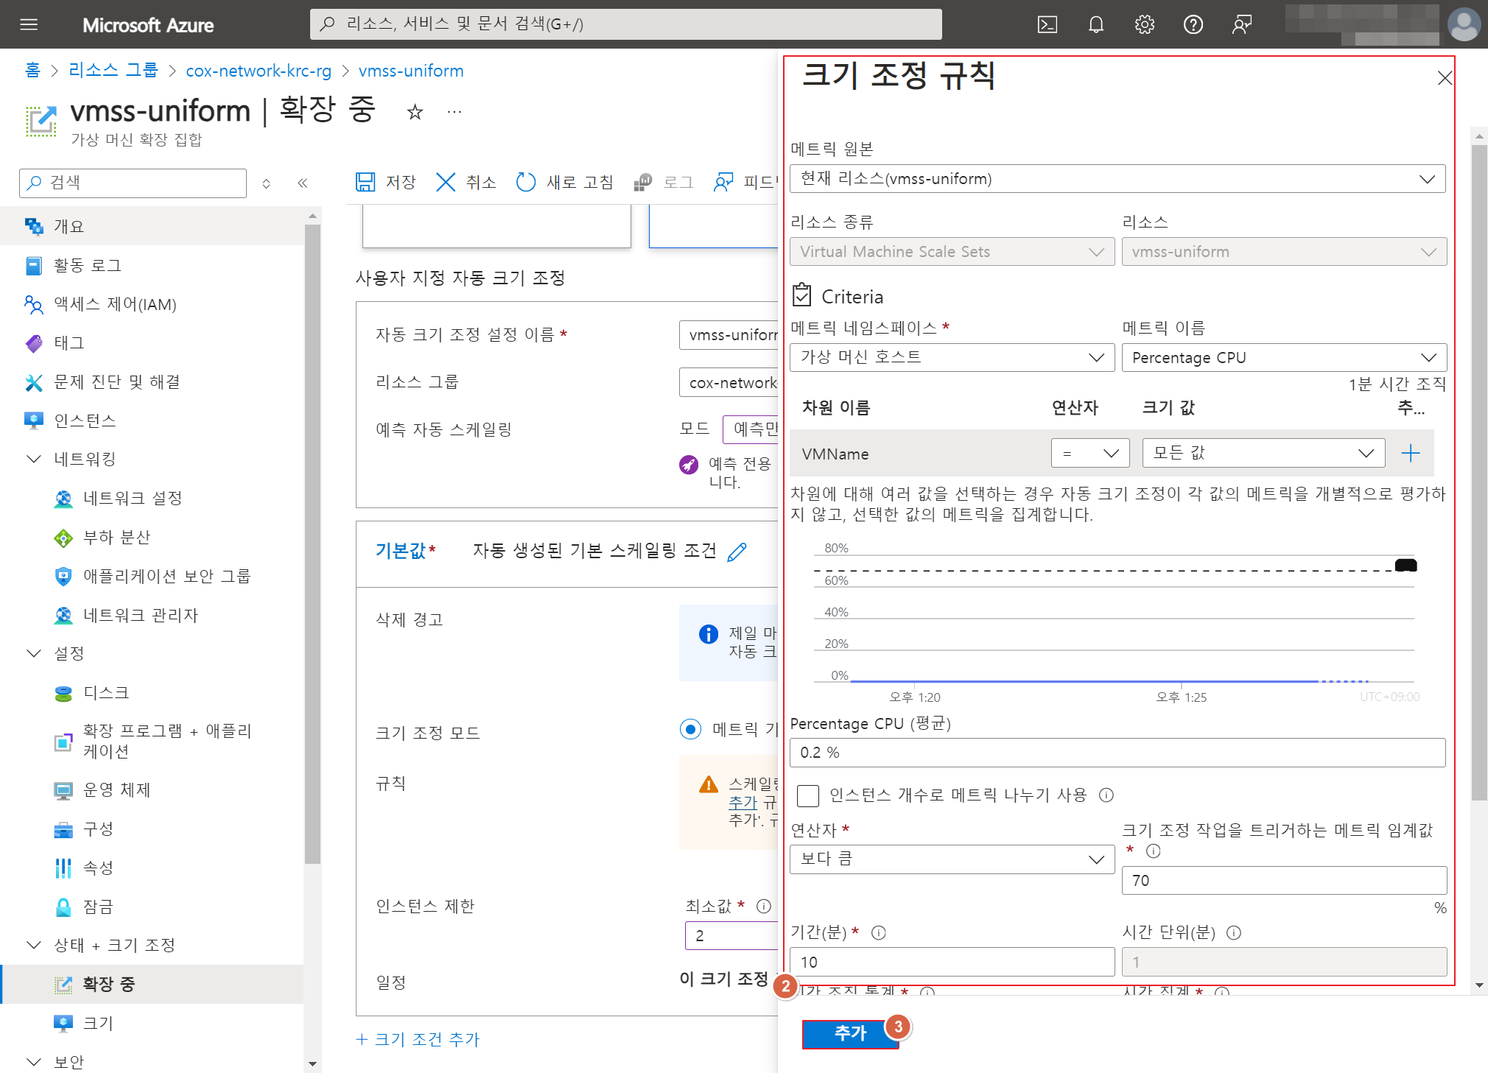Screen dimensions: 1488x1073
Task: Open Disks (디스크) in the sidebar
Action: pyautogui.click(x=152, y=692)
